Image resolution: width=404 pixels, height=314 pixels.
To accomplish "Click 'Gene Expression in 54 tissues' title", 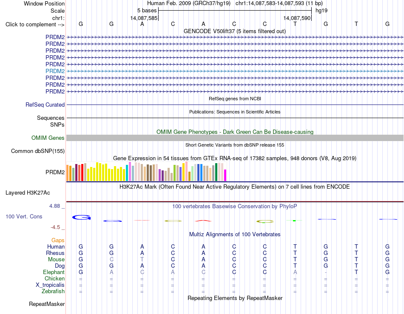I will (x=235, y=158).
